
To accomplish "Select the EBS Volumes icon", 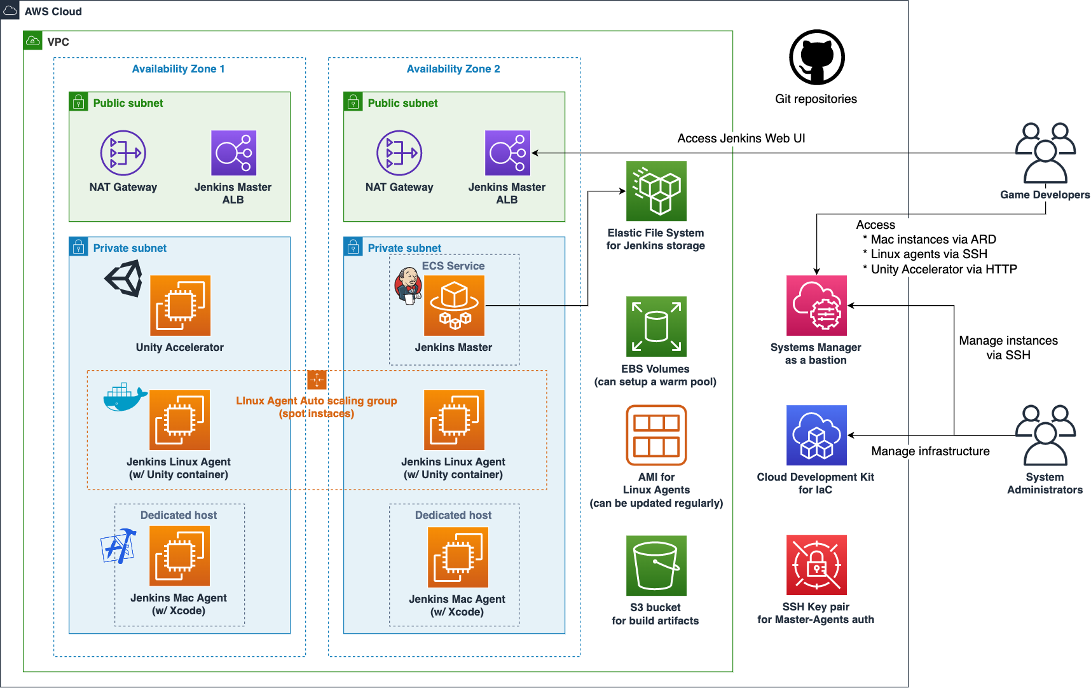I will [656, 327].
